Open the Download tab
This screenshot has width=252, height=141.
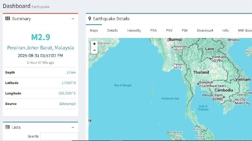pos(205,31)
